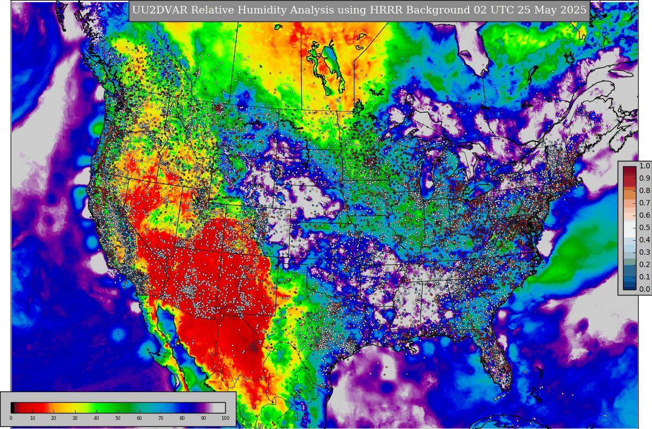Click the '80' tick label on the bottom humidity colorbar

point(182,418)
